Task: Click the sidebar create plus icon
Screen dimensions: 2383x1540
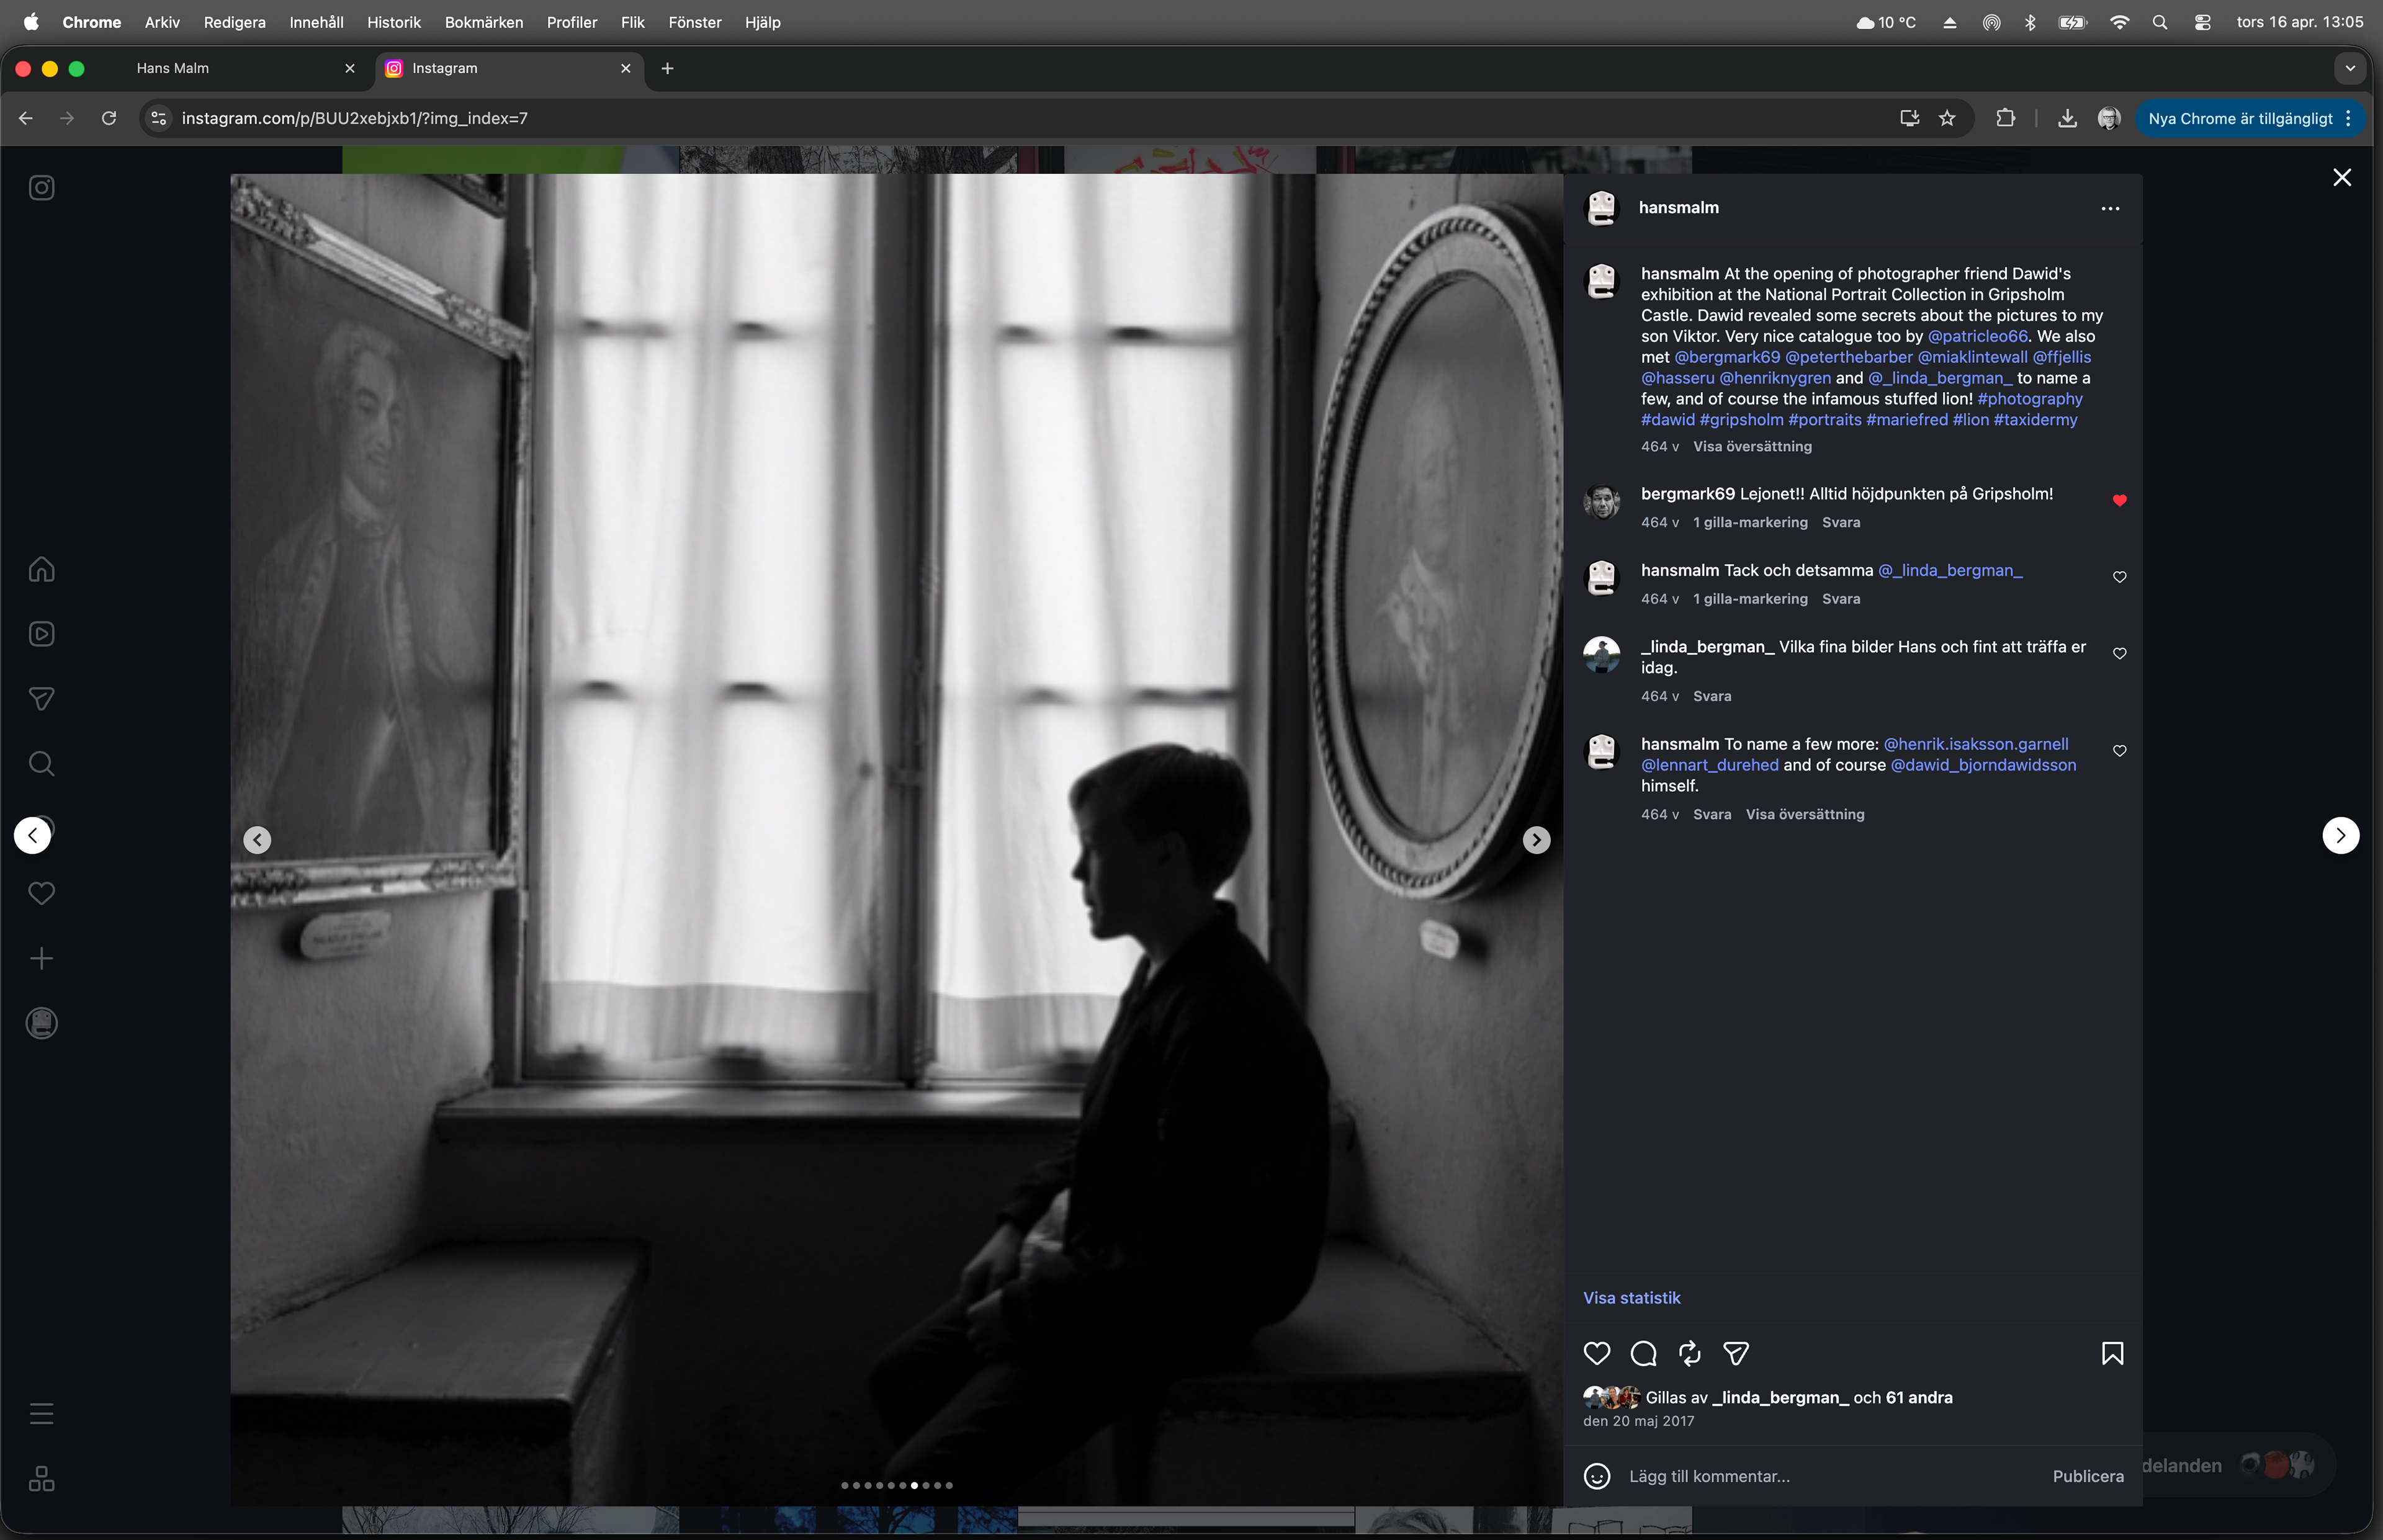Action: pyautogui.click(x=41, y=959)
